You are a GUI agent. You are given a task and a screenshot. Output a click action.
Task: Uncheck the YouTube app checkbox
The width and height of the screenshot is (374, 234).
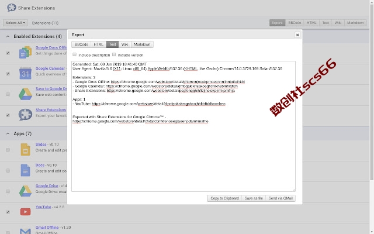[8, 212]
